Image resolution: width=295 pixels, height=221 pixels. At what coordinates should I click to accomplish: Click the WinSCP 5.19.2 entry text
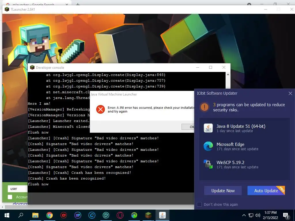(x=230, y=162)
